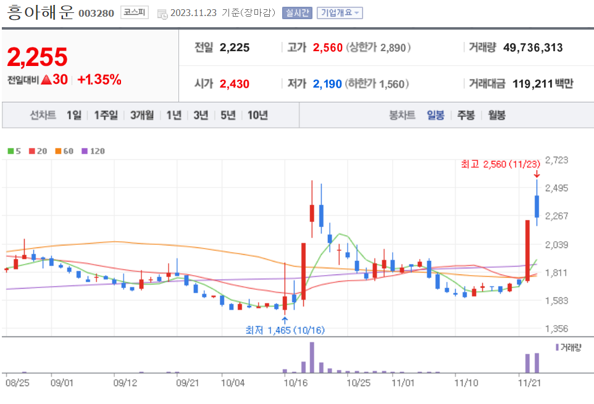Click the 고가 value 2,560

[328, 47]
